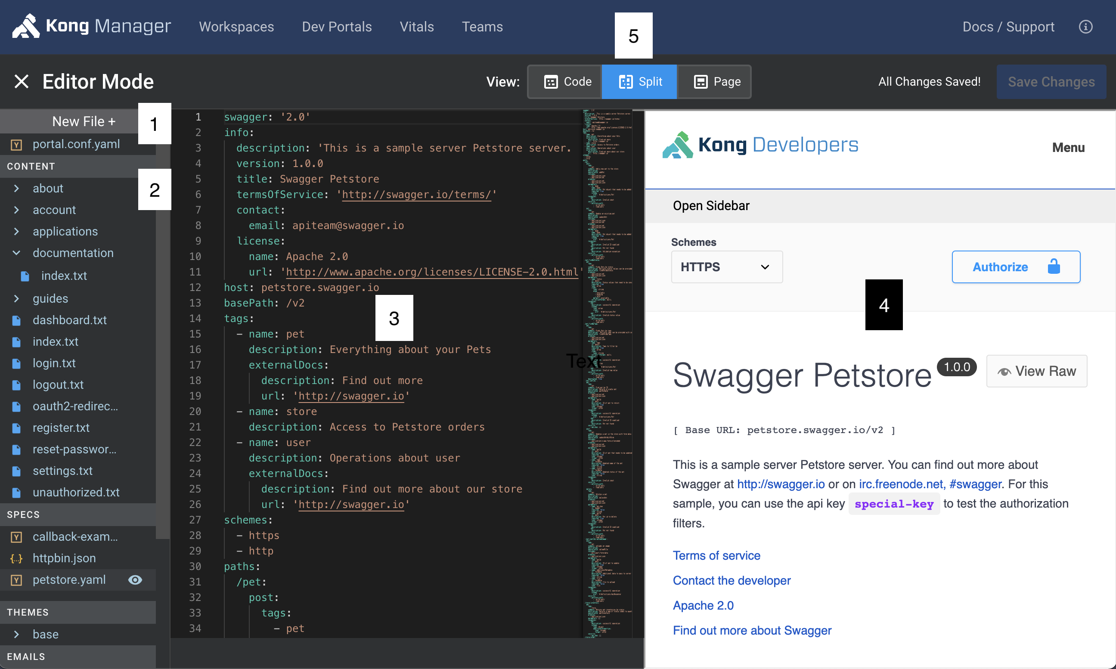Open the Menu in Kong Developers preview
This screenshot has width=1116, height=669.
1068,147
